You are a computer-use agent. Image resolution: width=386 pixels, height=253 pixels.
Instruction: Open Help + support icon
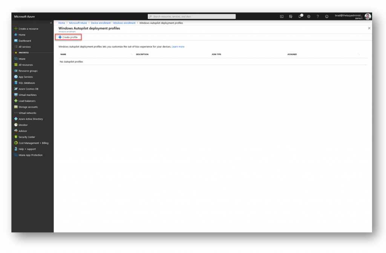click(x=16, y=149)
